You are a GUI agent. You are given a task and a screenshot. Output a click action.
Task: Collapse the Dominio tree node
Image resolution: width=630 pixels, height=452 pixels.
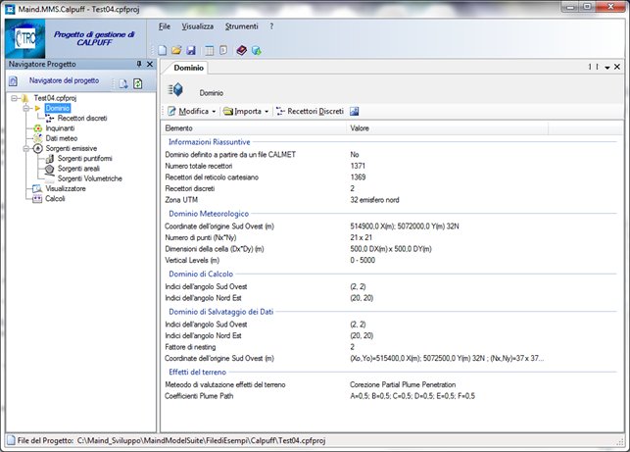pos(26,108)
